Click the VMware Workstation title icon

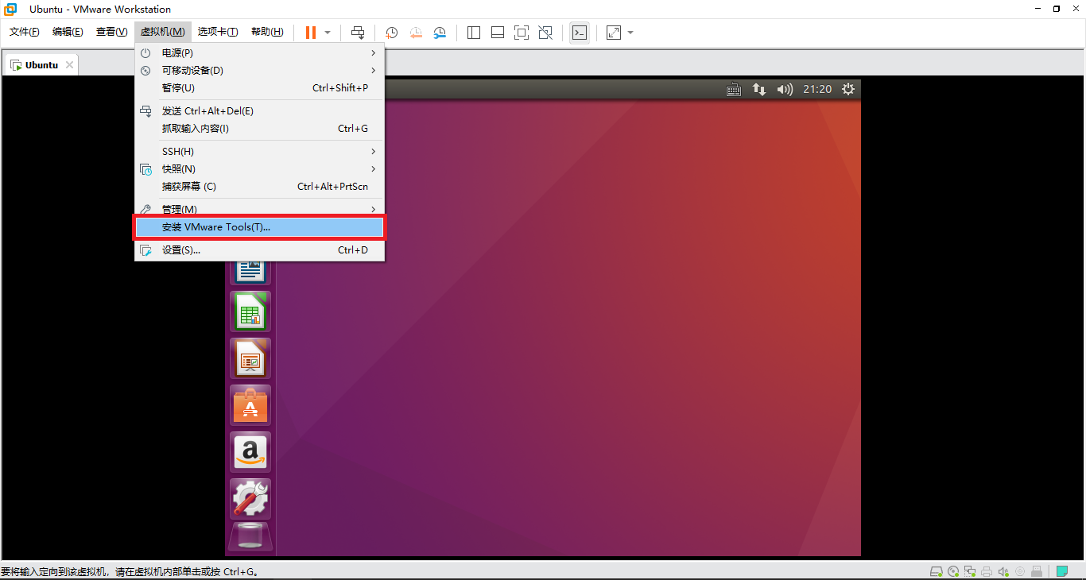[x=11, y=10]
